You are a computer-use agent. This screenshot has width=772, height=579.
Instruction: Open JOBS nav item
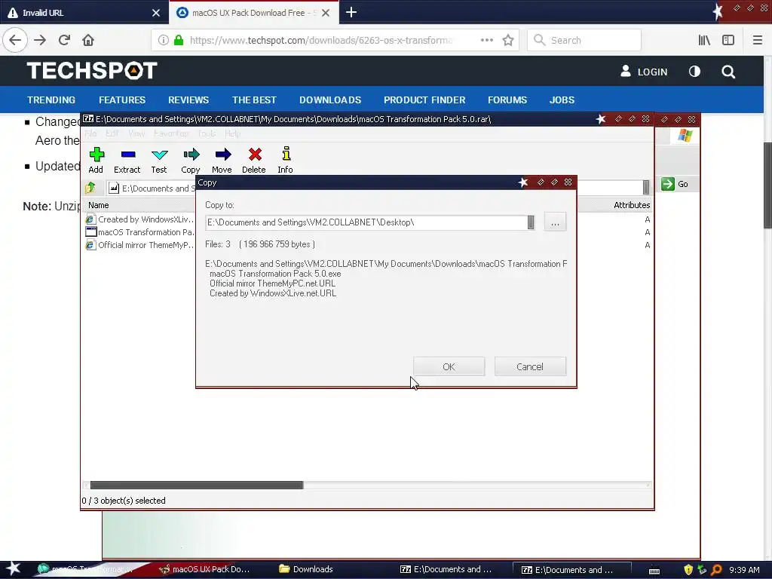562,100
